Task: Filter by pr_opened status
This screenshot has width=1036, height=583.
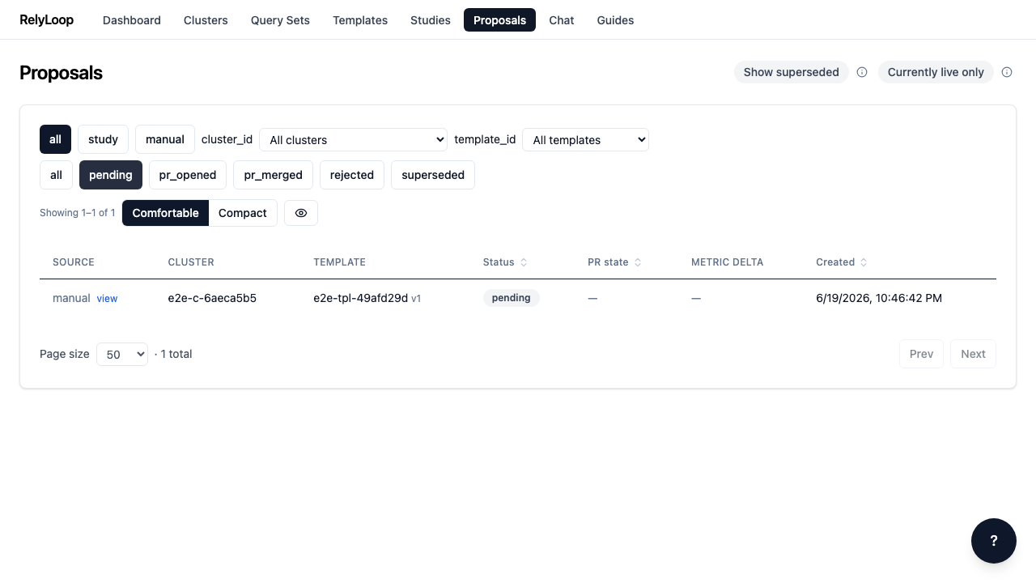Action: click(188, 175)
